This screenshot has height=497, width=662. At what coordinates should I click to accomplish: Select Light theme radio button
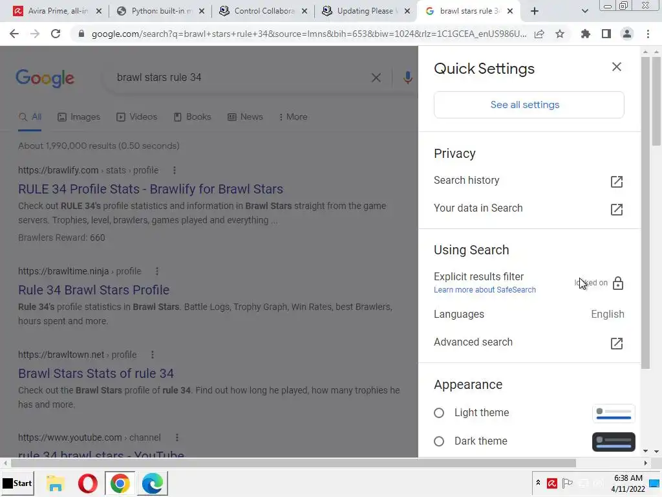(439, 413)
